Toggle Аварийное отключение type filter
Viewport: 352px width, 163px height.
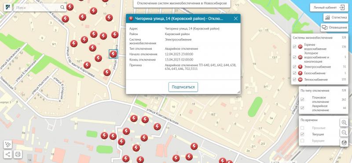click(302, 108)
